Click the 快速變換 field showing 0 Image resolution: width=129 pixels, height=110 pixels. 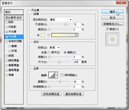pos(77,87)
